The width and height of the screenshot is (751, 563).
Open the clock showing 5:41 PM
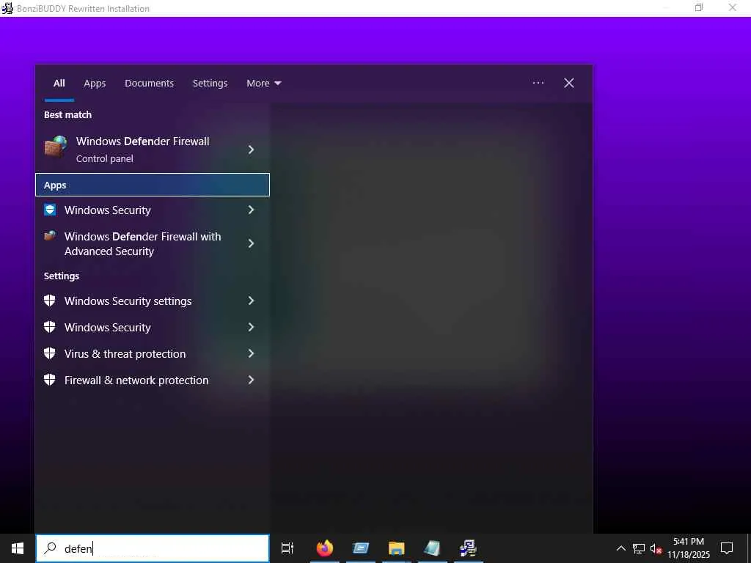[x=689, y=548]
